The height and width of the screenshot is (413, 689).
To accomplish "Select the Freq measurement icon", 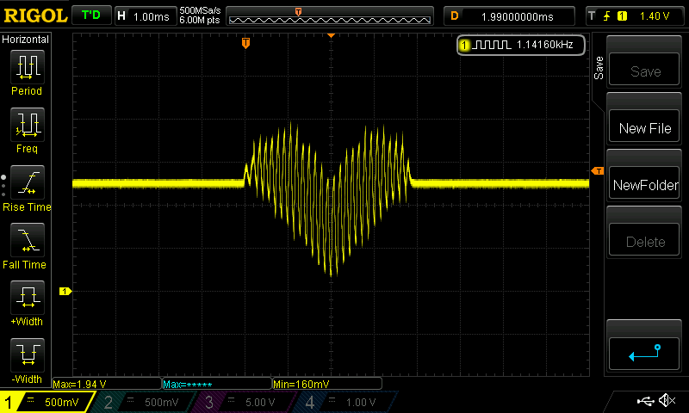I will [28, 124].
